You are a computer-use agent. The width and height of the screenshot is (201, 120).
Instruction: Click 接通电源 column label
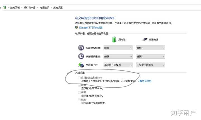pos(154,39)
